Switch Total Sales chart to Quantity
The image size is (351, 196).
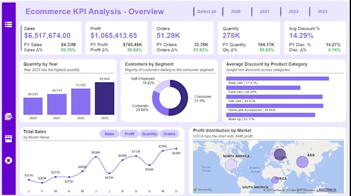tap(149, 134)
